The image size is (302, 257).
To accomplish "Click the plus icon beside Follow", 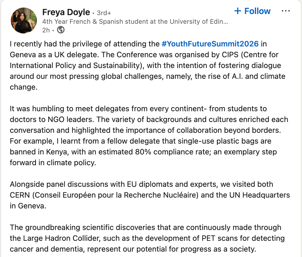I will [x=237, y=11].
